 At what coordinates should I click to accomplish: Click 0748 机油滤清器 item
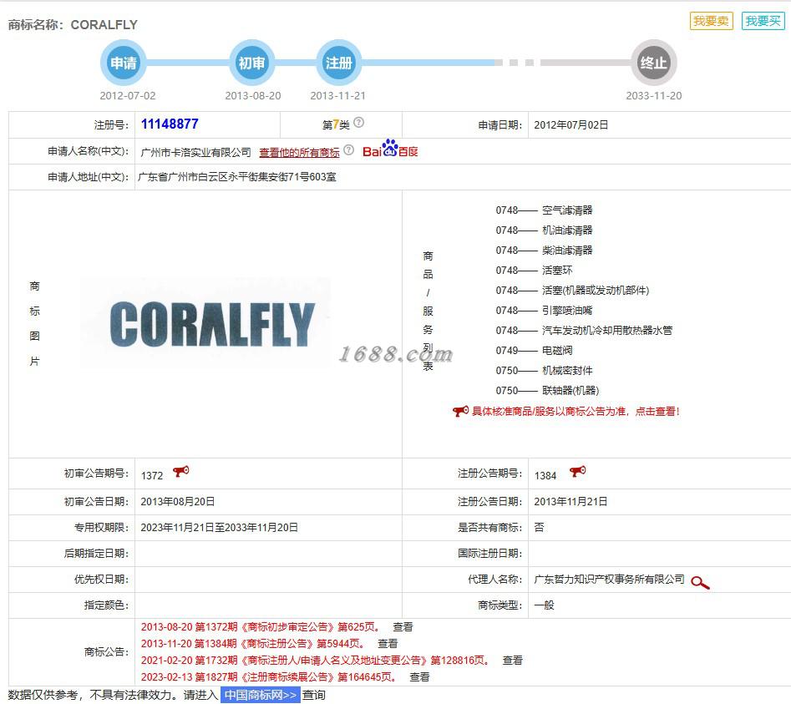[544, 230]
